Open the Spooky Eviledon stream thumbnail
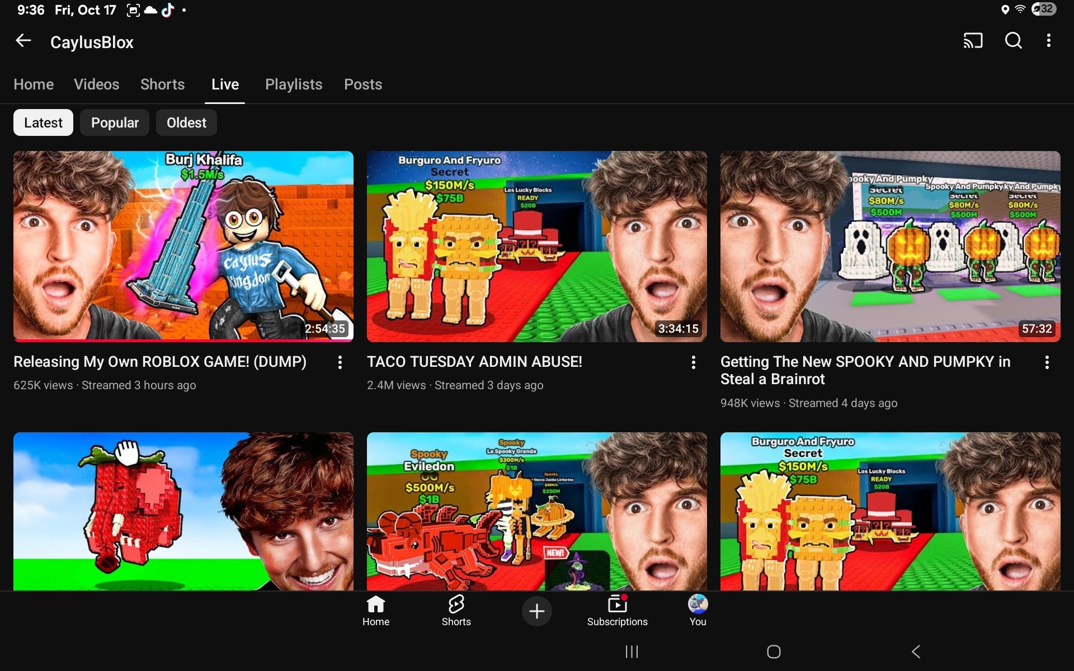Screen dimensions: 1074x671 click(x=536, y=511)
